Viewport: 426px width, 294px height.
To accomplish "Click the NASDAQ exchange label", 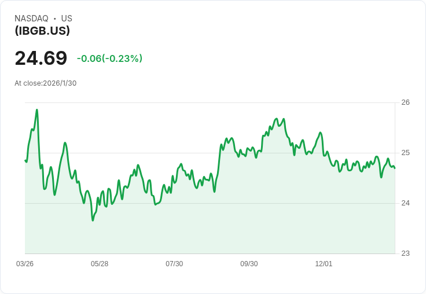I will (31, 19).
